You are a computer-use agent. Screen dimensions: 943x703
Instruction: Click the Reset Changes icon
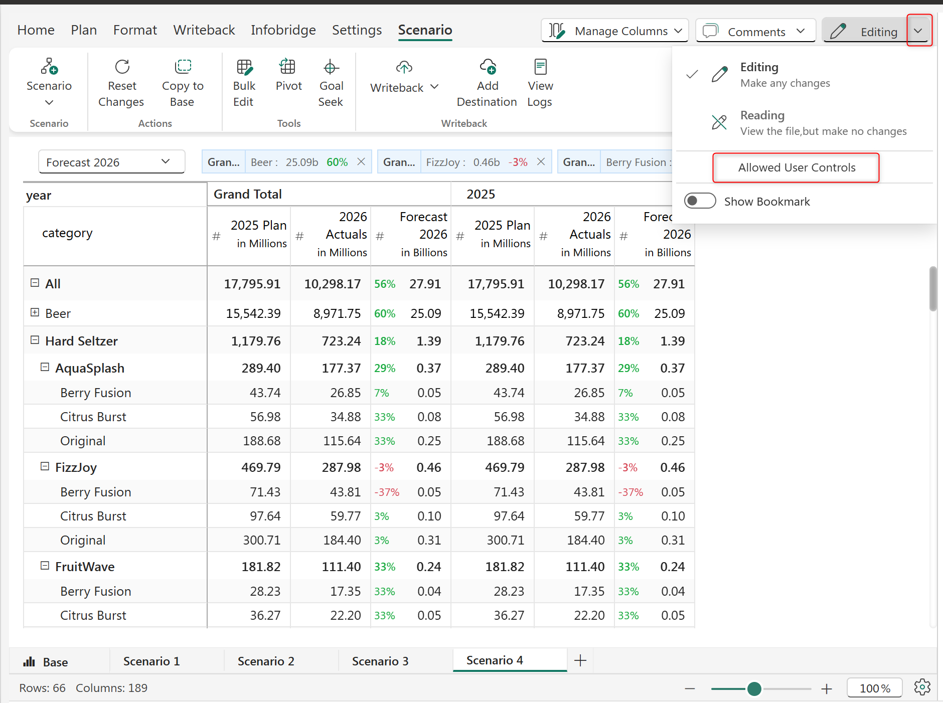pos(122,67)
